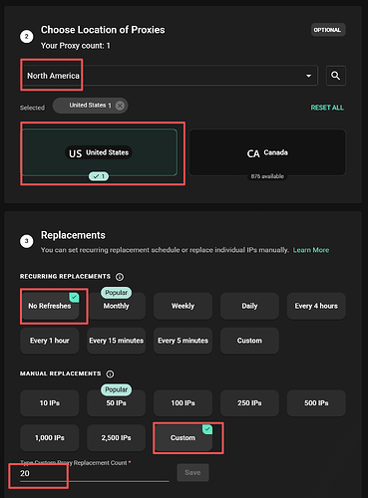Screen dimensions: 368x498
Task: Select Every 15 minutes replacement
Action: [x=116, y=341]
